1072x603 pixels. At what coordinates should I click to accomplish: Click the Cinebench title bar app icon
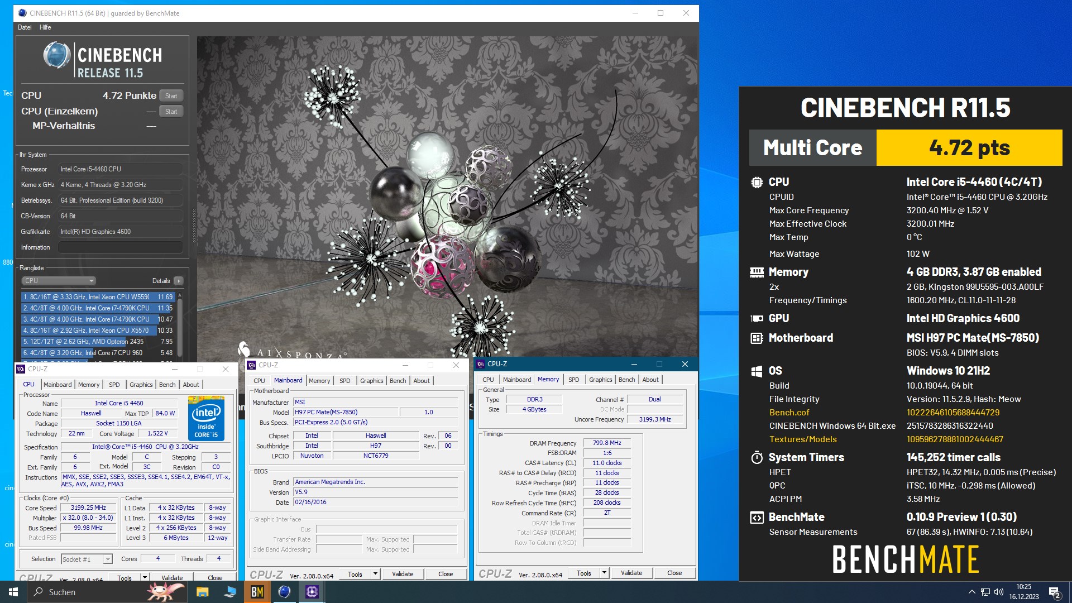[22, 13]
